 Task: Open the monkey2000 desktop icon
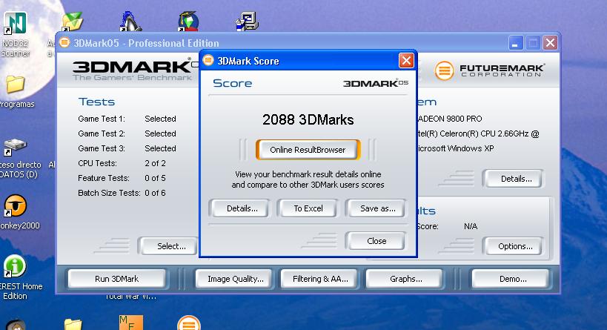pos(15,207)
